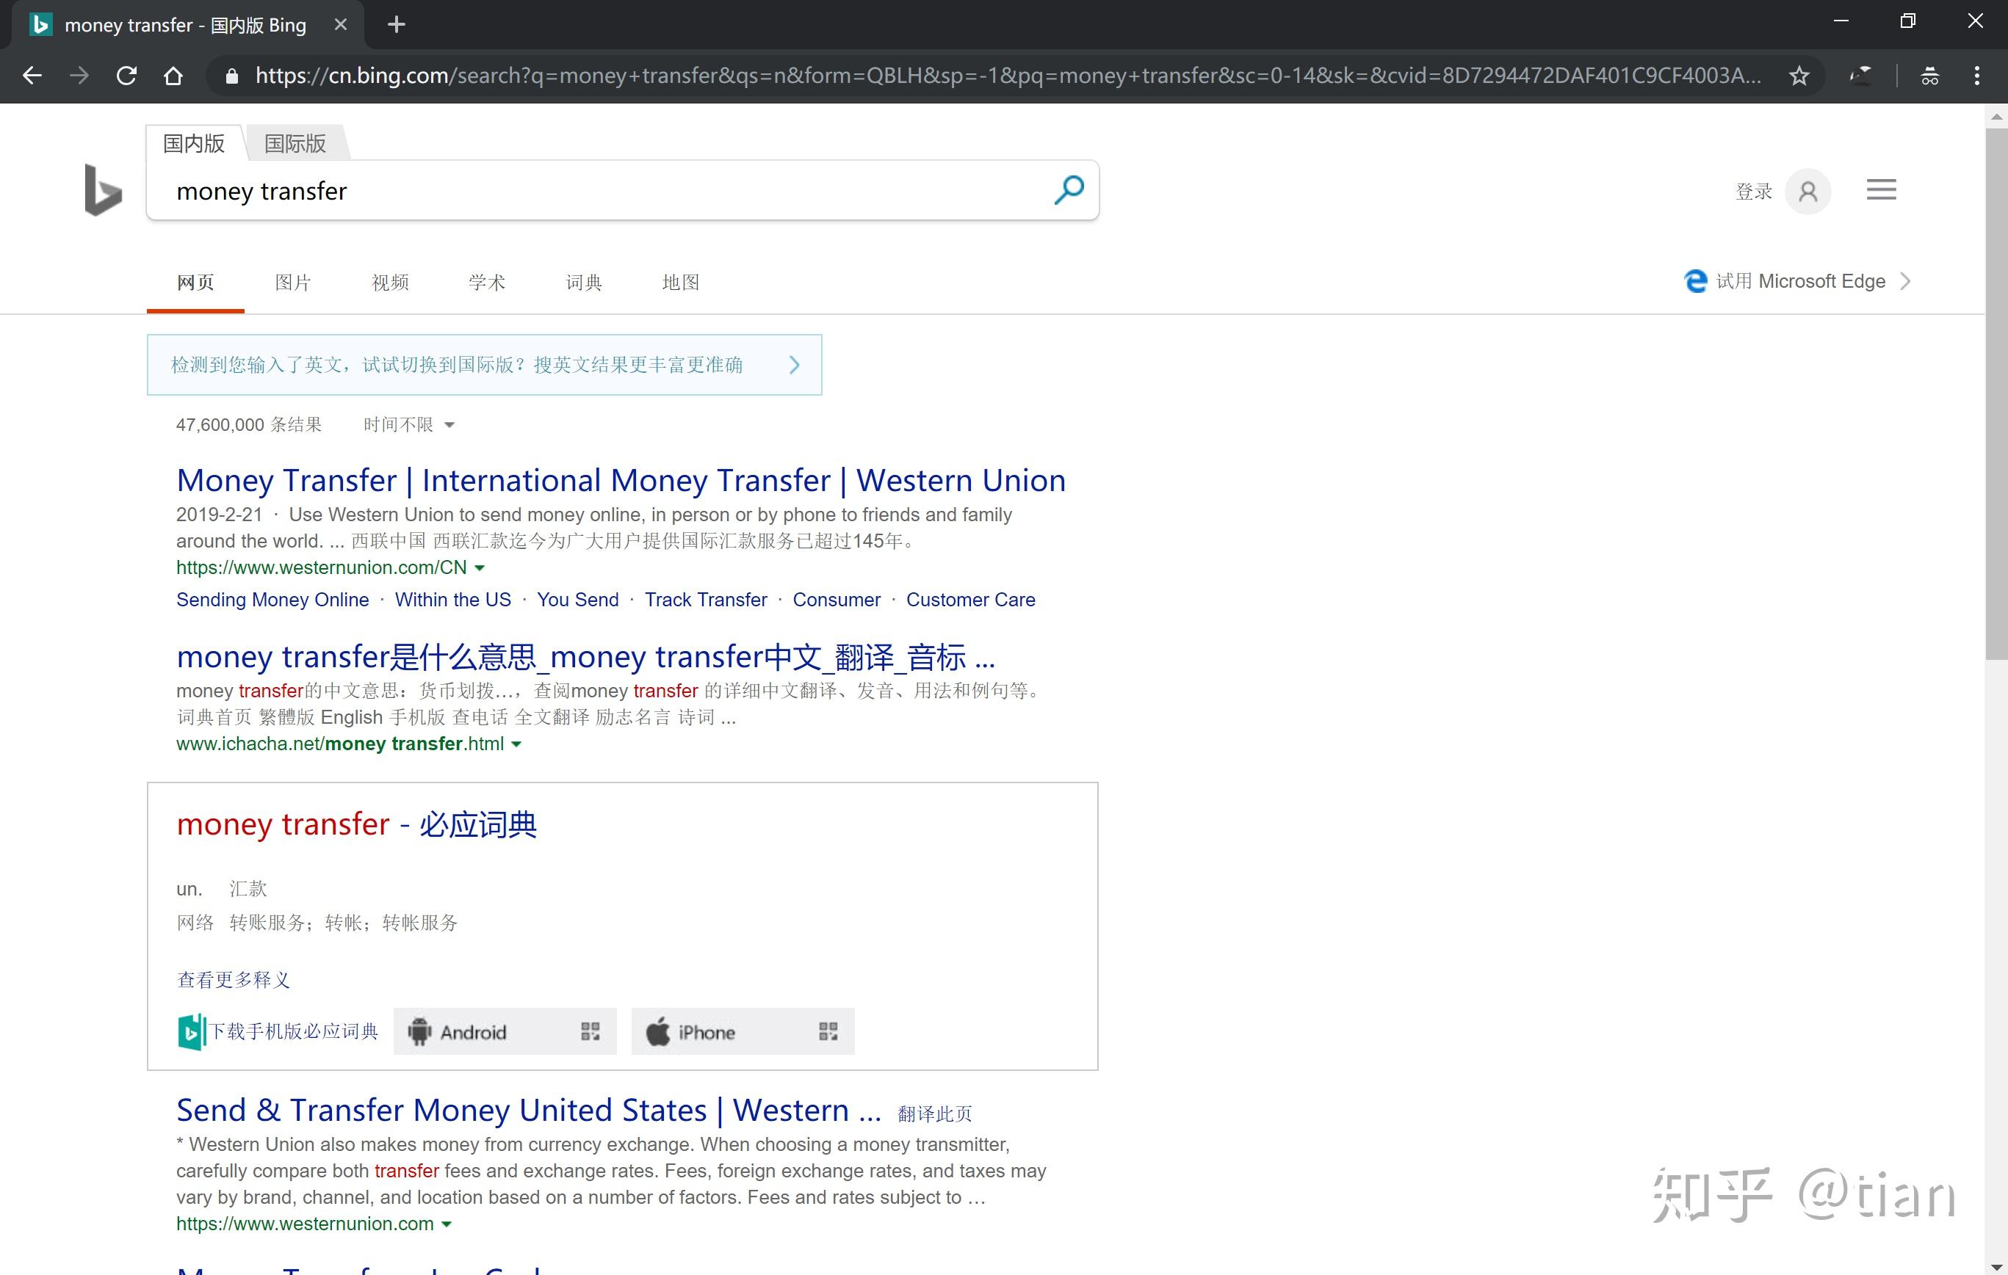Expand the 时间不限 time filter dropdown
Image resolution: width=2008 pixels, height=1275 pixels.
pos(408,425)
